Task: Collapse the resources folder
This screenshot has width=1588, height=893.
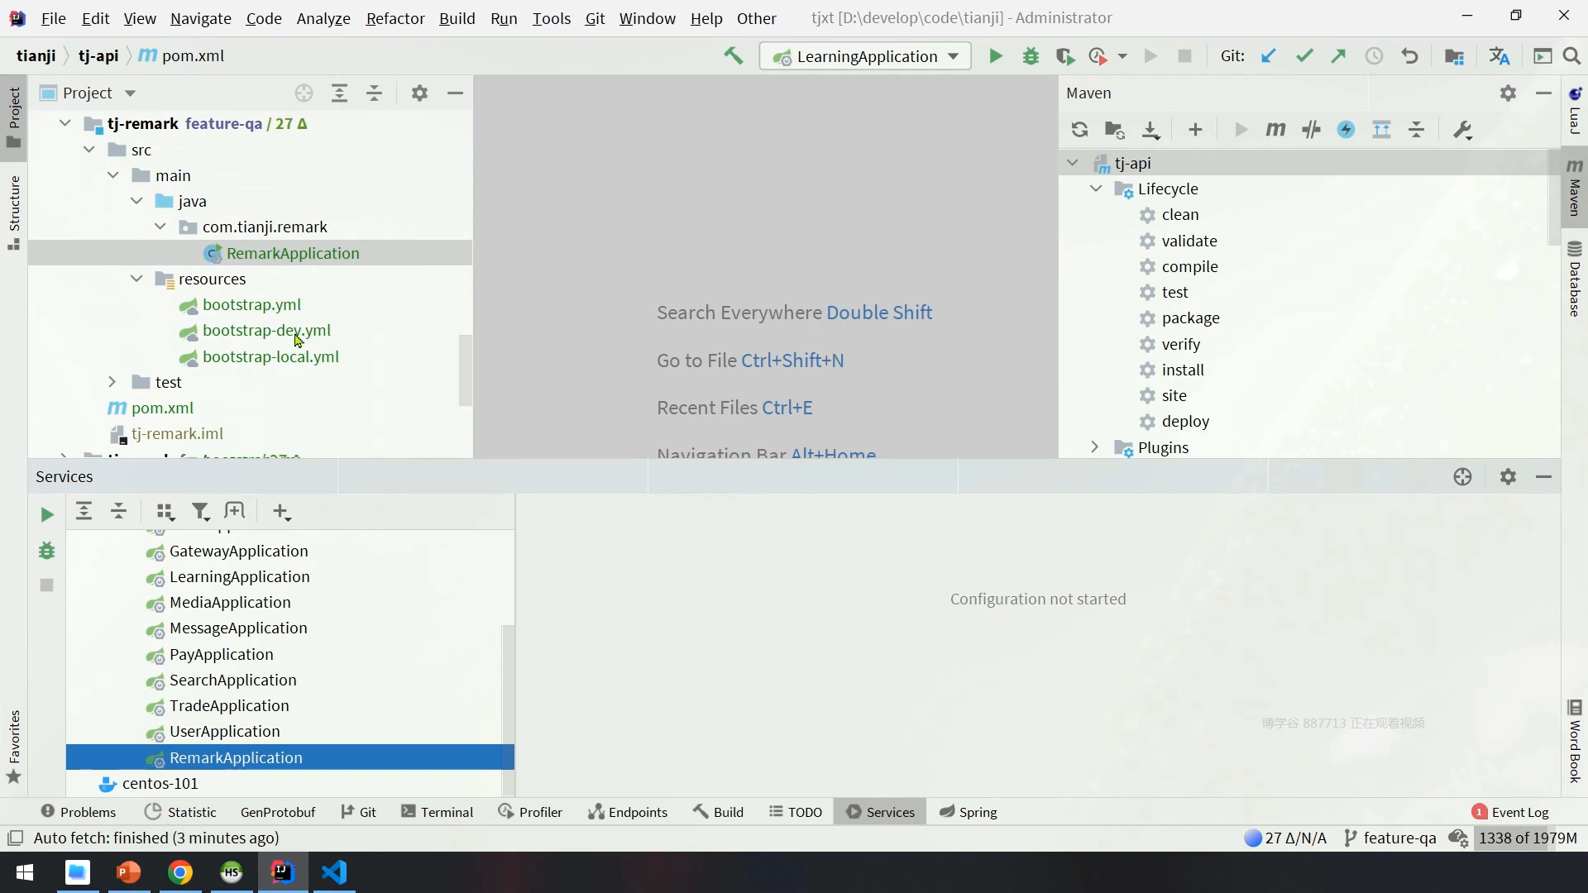Action: (136, 279)
